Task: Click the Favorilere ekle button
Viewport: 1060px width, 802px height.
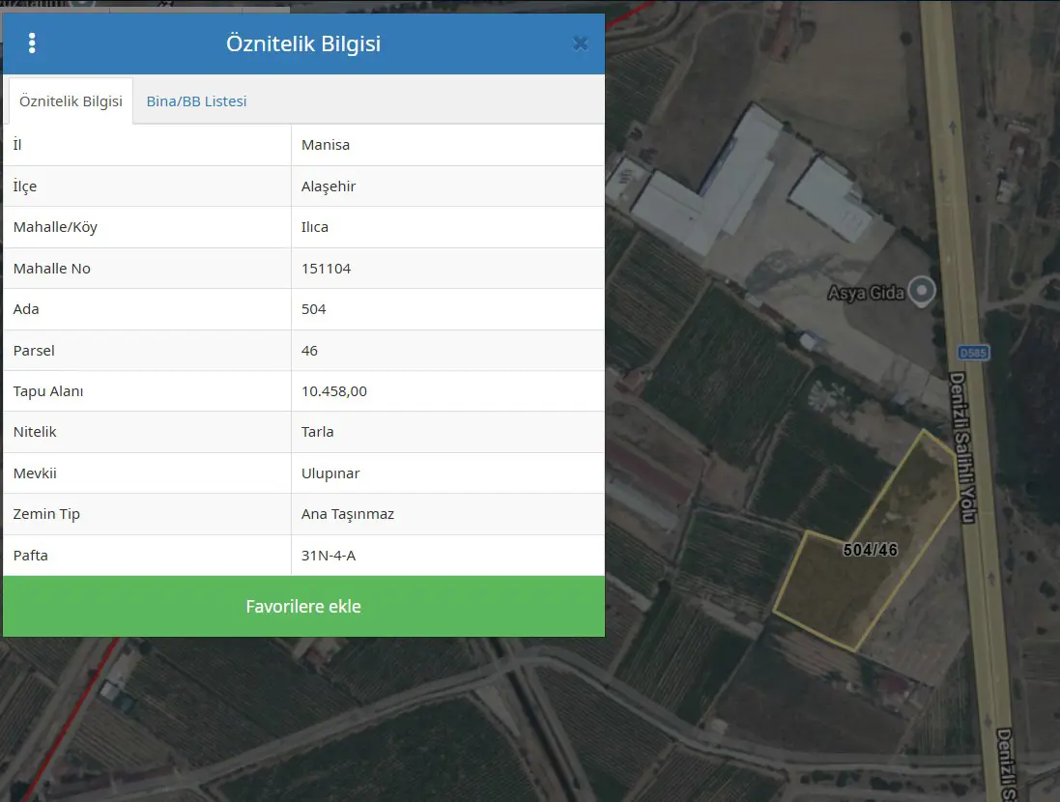Action: coord(303,606)
